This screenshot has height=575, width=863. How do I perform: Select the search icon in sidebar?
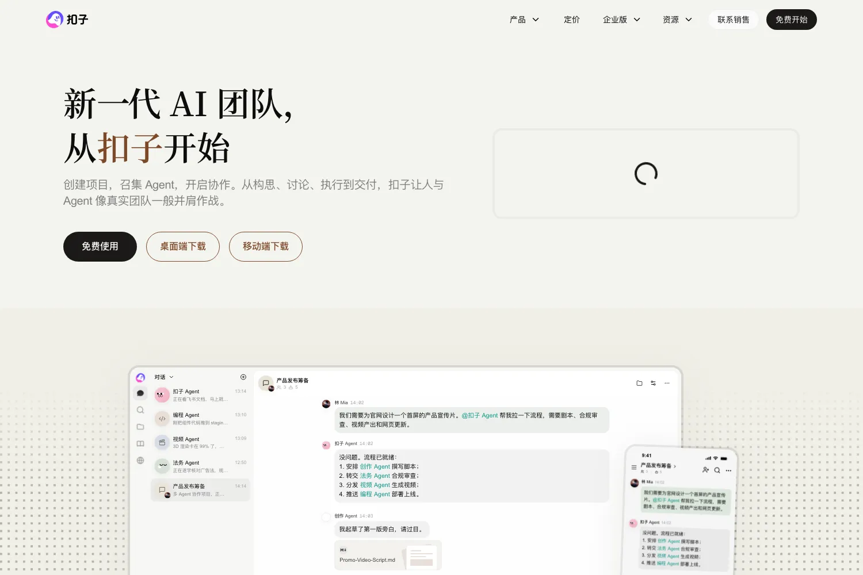point(140,410)
